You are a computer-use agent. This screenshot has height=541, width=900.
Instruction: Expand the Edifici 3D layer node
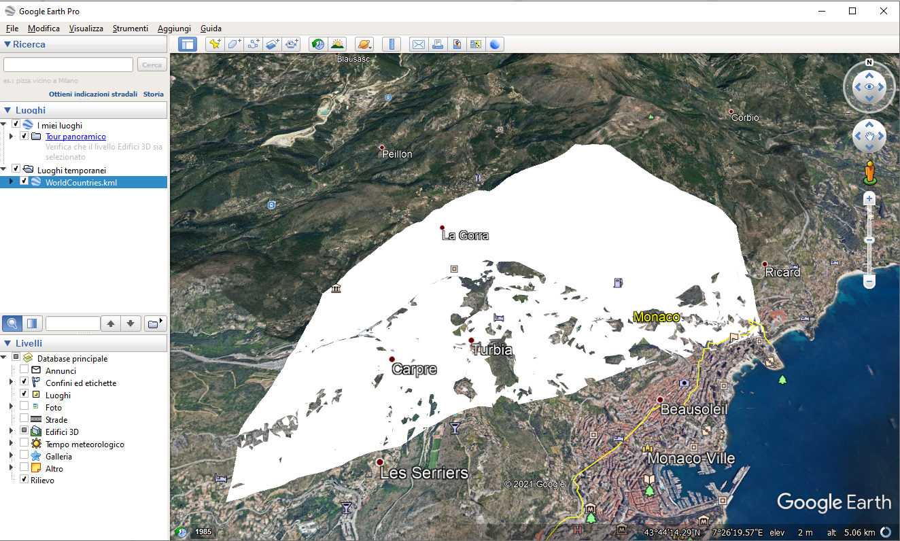[x=11, y=432]
